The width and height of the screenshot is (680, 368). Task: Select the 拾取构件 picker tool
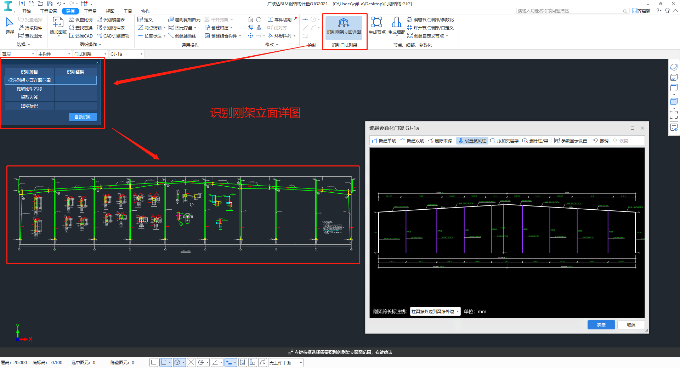coord(30,28)
